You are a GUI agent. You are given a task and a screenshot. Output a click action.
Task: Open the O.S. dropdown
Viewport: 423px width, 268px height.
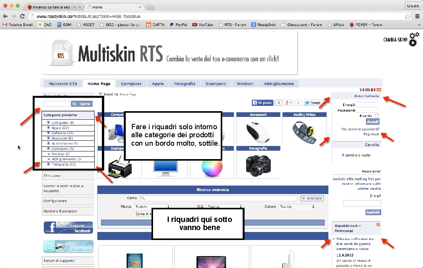click(x=225, y=207)
